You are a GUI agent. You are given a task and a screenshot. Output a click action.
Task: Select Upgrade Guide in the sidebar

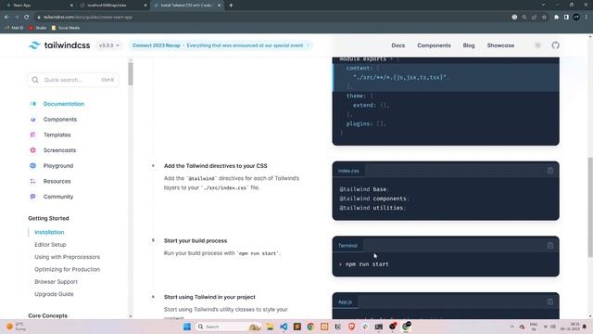click(54, 294)
